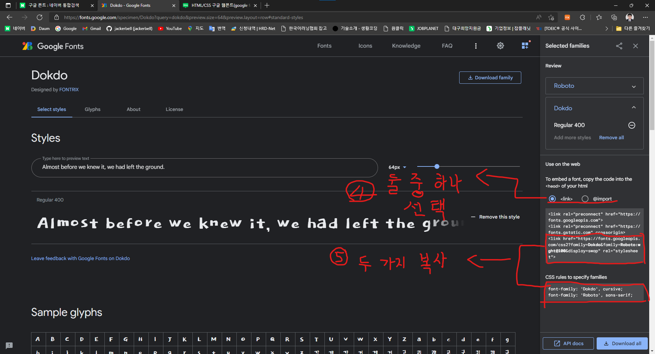Add this page to favorites star icon
This screenshot has width=655, height=354.
click(551, 17)
